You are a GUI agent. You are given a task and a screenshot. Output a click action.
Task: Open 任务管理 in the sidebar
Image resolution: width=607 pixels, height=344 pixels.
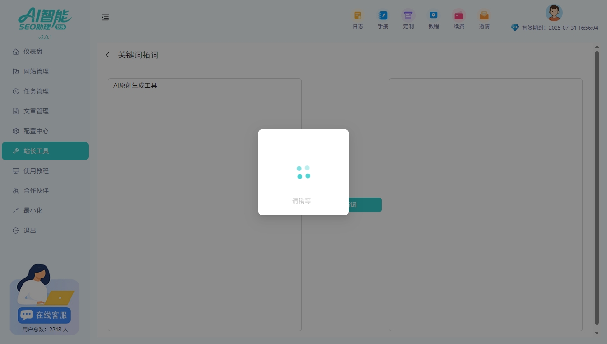click(36, 91)
